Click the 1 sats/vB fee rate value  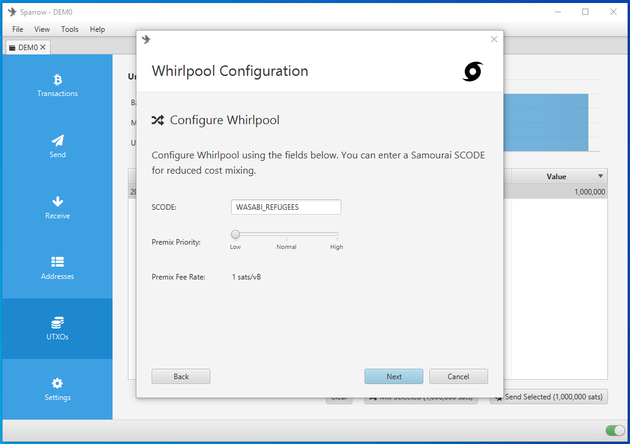point(246,277)
